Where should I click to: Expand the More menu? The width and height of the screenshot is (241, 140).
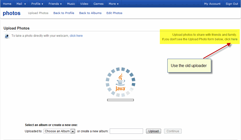click(x=113, y=4)
